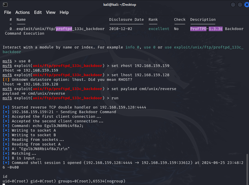
Task: Click the 'kali@kali: ~/Desktop' window title
Action: (120, 5)
